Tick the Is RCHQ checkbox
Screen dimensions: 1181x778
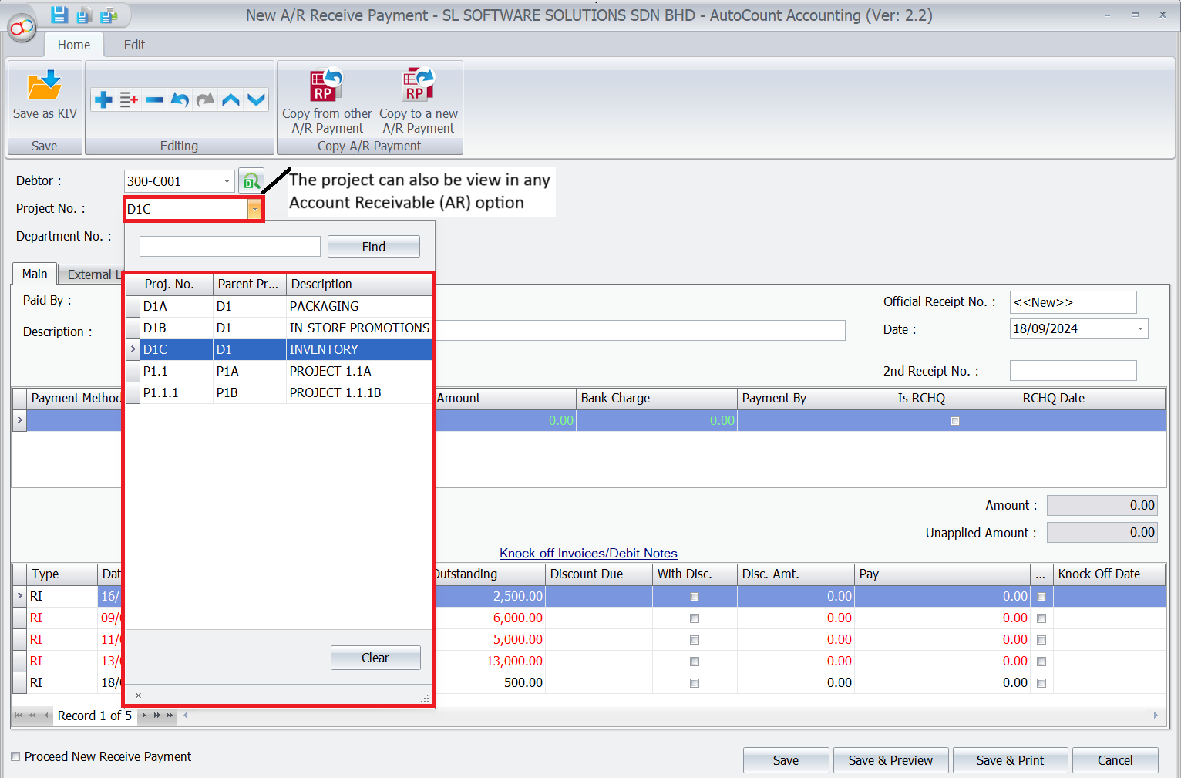click(x=954, y=421)
